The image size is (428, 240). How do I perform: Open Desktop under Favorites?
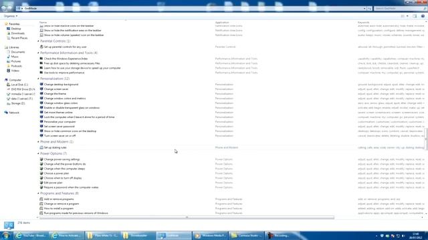(16, 29)
